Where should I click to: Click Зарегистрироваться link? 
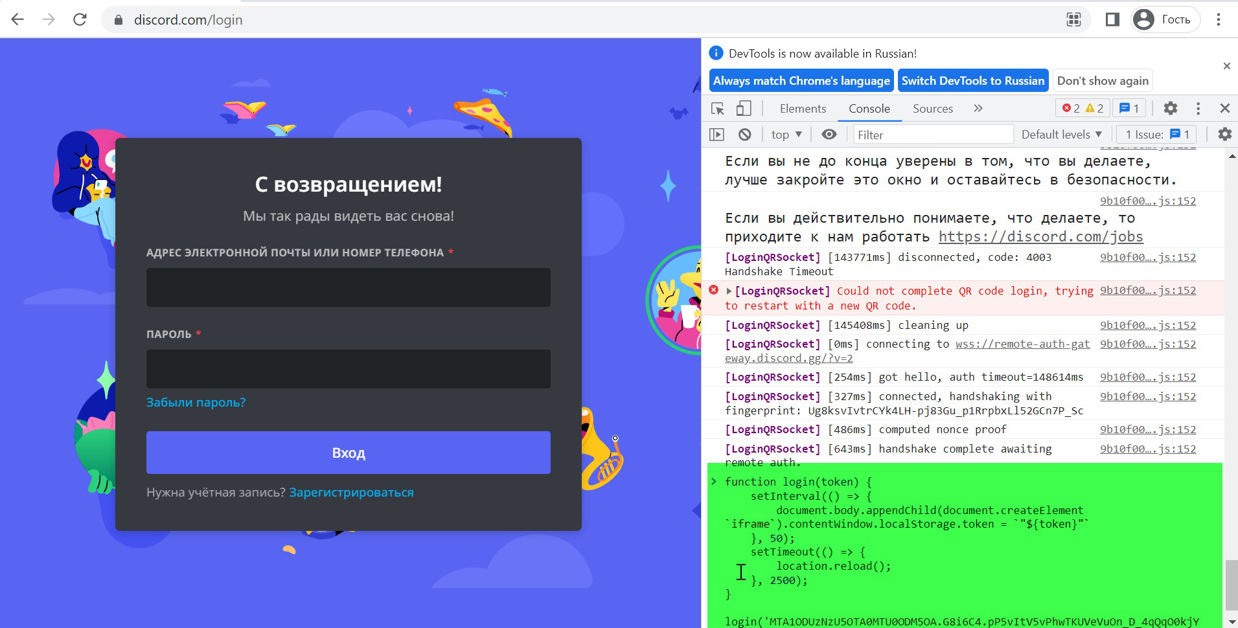click(351, 493)
